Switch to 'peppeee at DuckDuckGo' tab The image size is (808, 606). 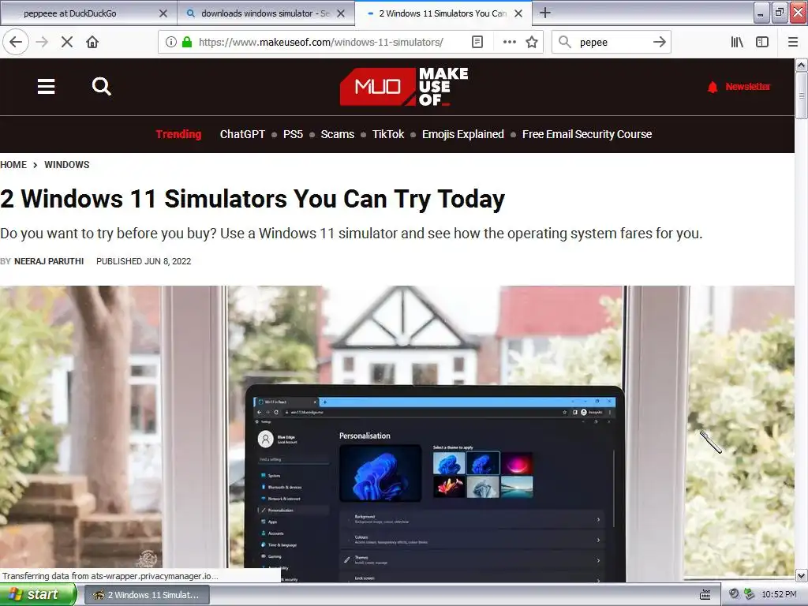(x=88, y=13)
